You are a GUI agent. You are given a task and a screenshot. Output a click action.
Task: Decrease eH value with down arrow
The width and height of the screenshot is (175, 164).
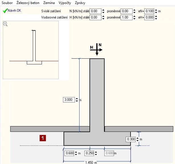pyautogui.click(x=156, y=19)
